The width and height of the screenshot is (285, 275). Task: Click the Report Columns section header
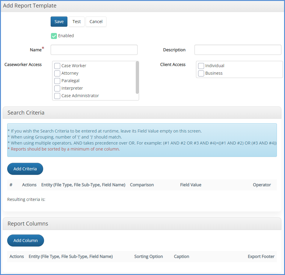28,224
